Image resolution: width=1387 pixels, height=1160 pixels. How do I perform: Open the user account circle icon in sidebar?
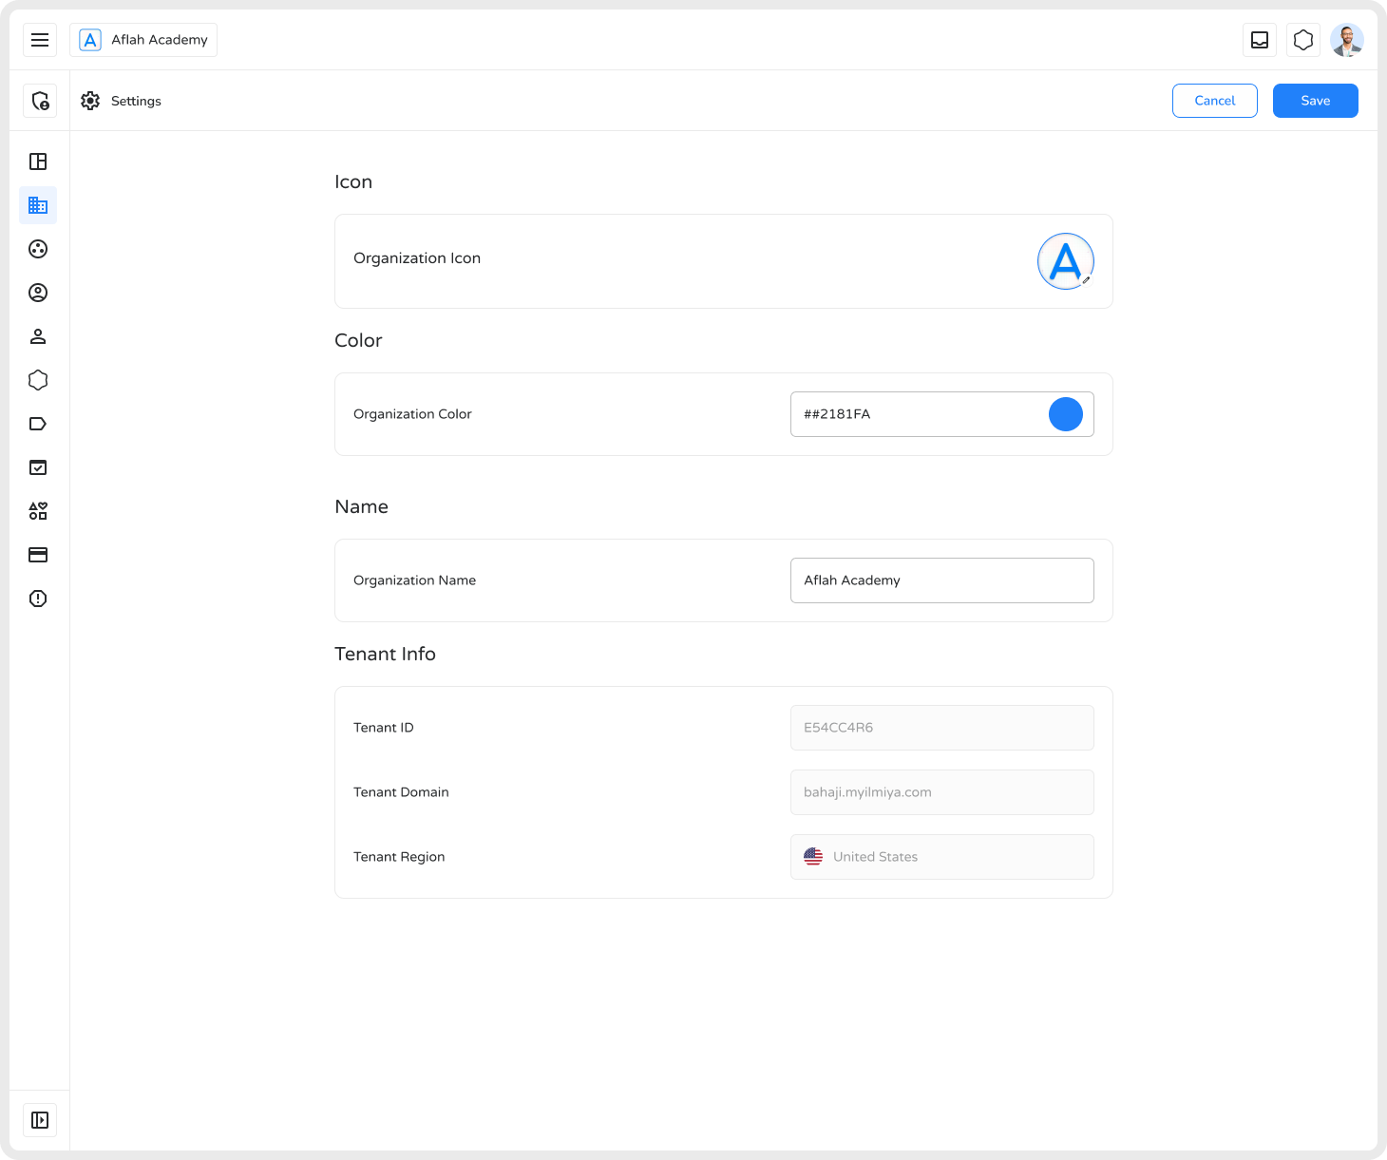[x=38, y=293]
